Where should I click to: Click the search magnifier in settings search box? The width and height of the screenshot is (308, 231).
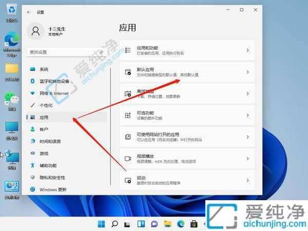[101, 52]
